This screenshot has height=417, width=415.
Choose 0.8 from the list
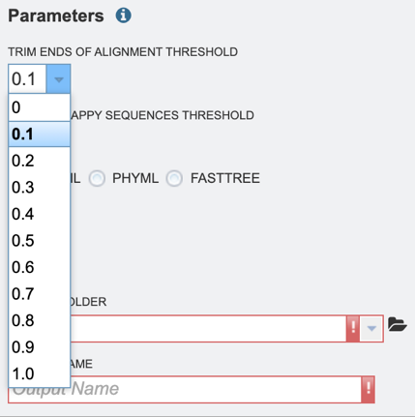pyautogui.click(x=40, y=320)
